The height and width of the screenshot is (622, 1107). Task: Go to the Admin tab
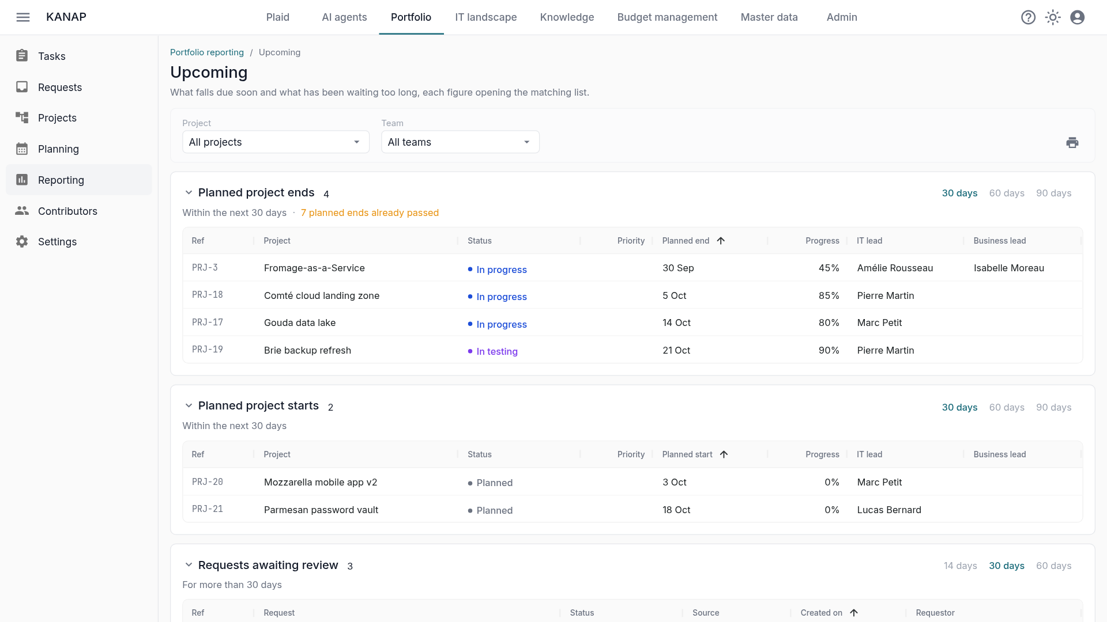[842, 17]
